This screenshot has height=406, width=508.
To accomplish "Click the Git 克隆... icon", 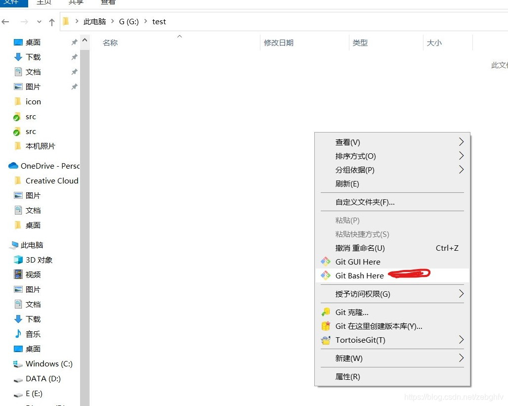I will click(x=326, y=312).
